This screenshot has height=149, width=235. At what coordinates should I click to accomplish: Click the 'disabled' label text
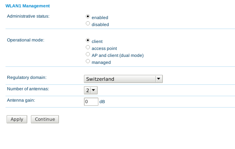100,25
